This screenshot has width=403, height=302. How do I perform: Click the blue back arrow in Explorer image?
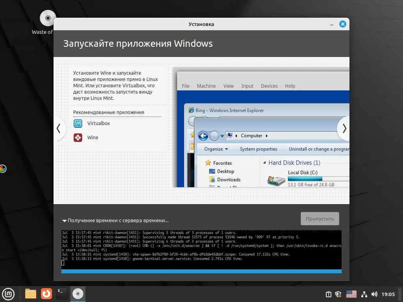tap(203, 136)
